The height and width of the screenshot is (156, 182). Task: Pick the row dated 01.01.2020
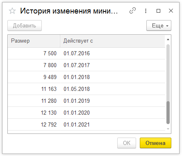86,113
